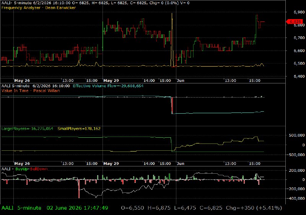Click the May 29 label on lower time axis
The width and height of the screenshot is (306, 215).
click(111, 164)
